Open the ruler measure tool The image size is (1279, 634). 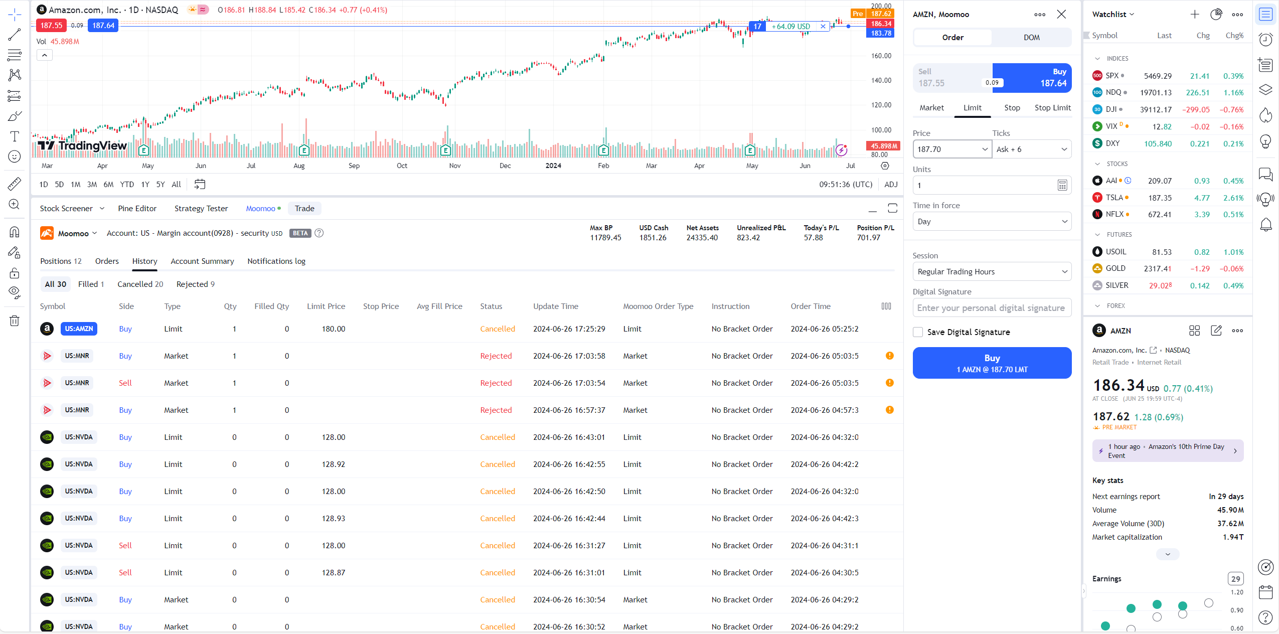click(14, 184)
